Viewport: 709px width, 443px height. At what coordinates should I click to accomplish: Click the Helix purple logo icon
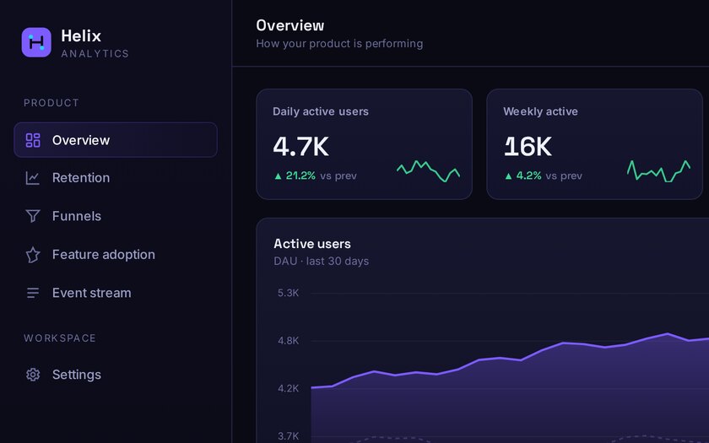tap(36, 42)
